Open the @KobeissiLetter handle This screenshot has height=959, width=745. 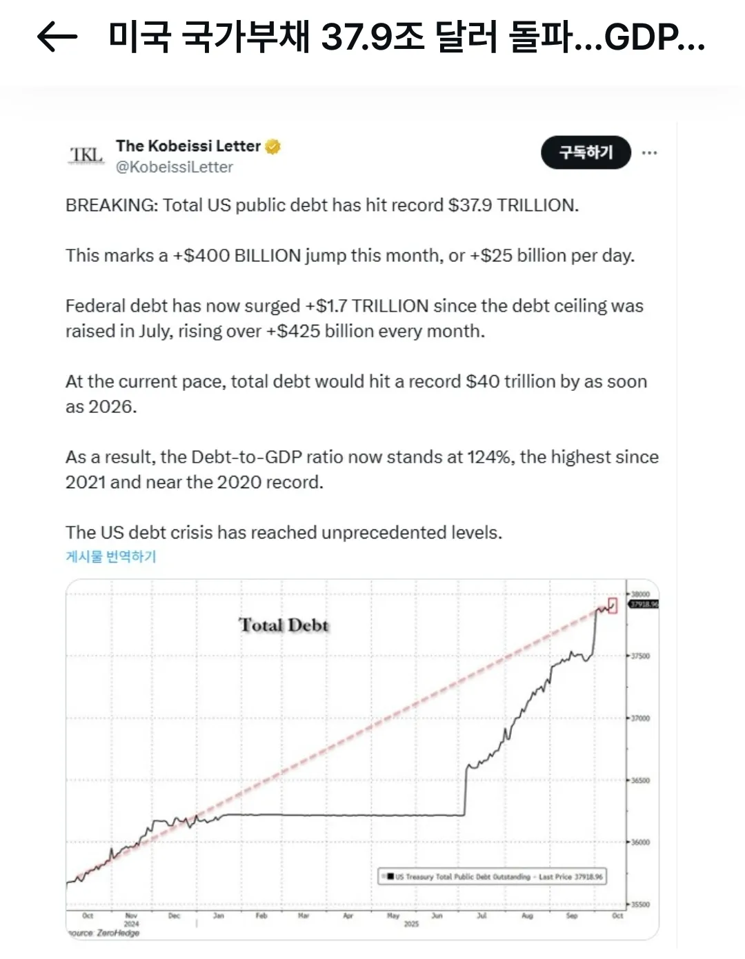pyautogui.click(x=175, y=168)
